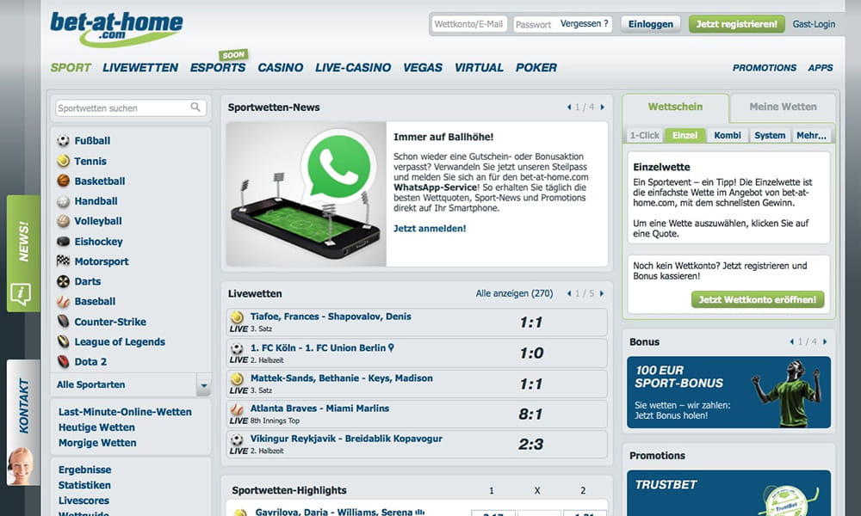861x516 pixels.
Task: Click the Counter-Strike icon
Action: click(63, 322)
